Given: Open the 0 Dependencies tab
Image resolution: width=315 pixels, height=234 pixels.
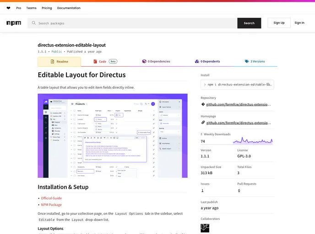Looking at the screenshot, I should pyautogui.click(x=156, y=61).
